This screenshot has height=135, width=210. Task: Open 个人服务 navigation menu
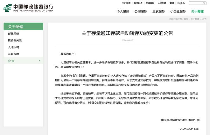coord(123,11)
